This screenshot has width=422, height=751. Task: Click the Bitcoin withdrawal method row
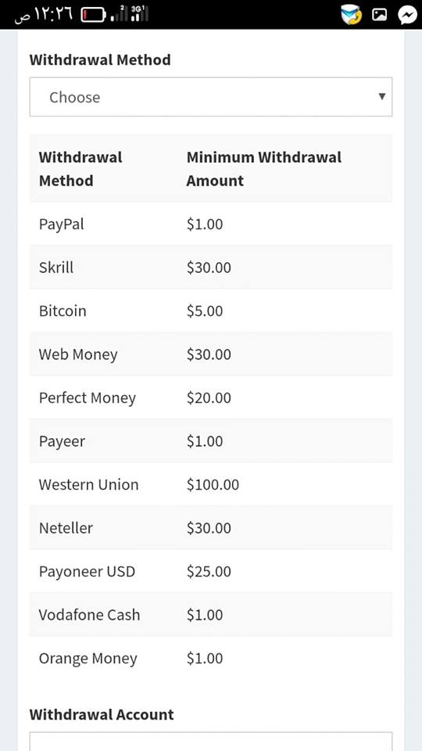[x=211, y=311]
